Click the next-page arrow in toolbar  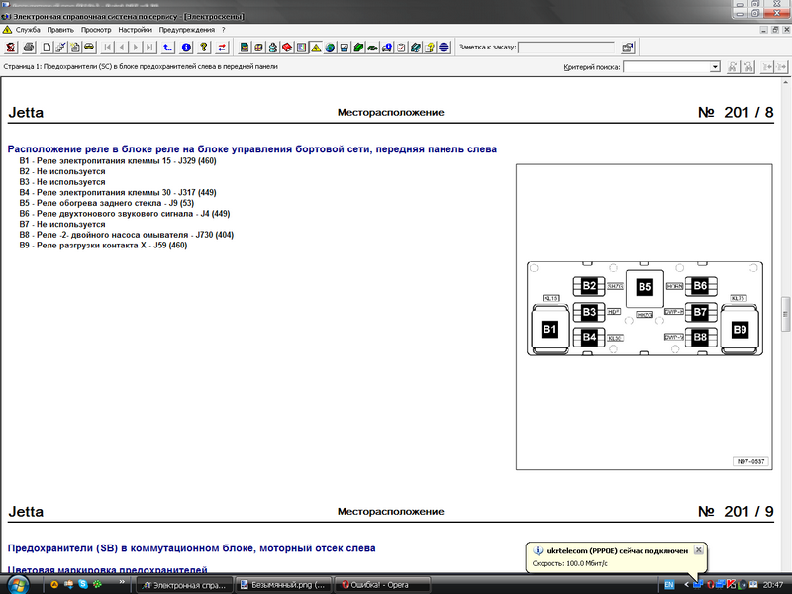136,48
